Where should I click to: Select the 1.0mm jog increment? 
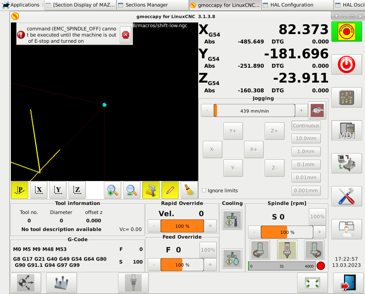[306, 152]
